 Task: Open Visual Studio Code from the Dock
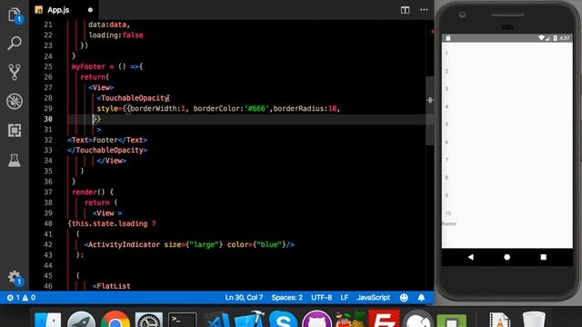(216, 321)
